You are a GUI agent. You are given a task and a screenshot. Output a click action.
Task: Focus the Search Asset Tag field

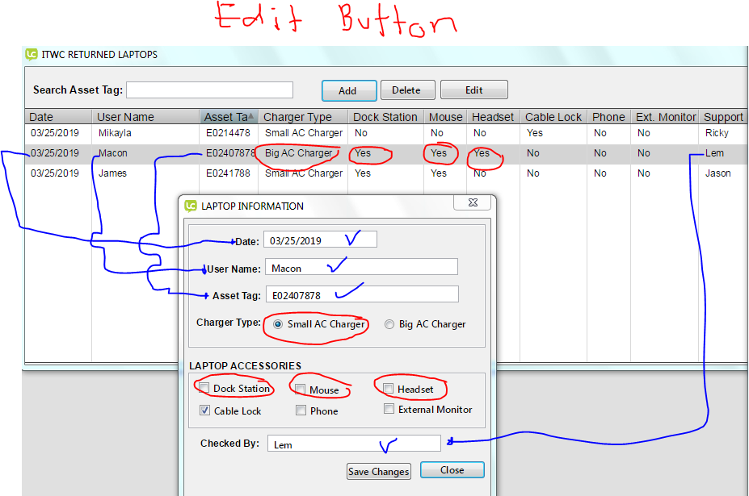[x=209, y=90]
